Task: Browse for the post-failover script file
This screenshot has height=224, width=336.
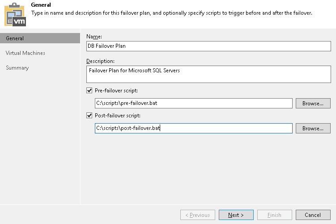Action: pos(313,129)
